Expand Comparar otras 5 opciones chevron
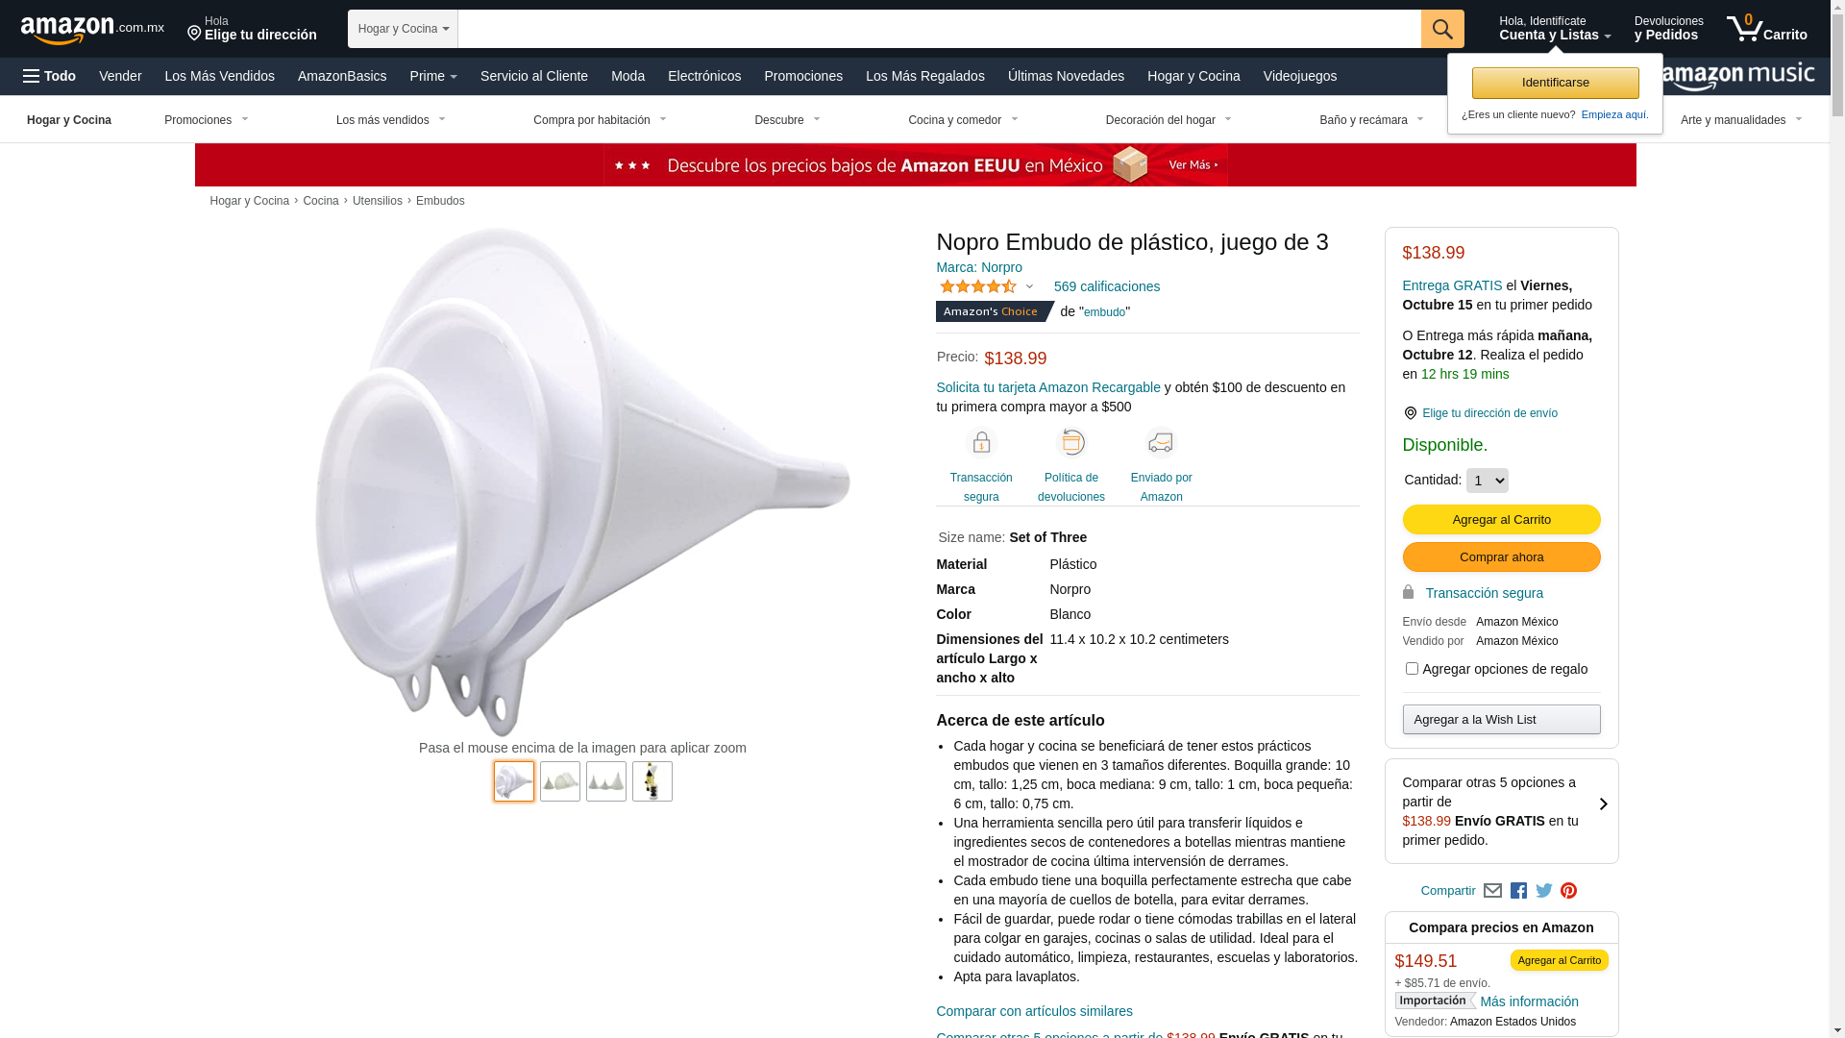The image size is (1845, 1038). pos(1603,804)
